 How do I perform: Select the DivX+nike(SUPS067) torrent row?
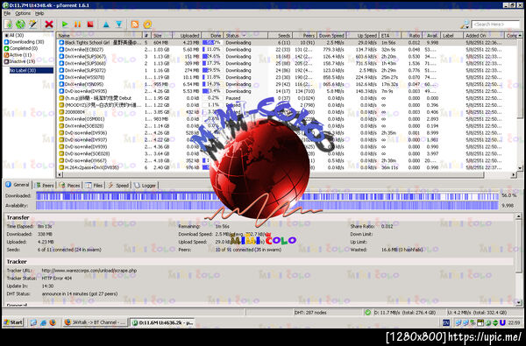[287, 56]
